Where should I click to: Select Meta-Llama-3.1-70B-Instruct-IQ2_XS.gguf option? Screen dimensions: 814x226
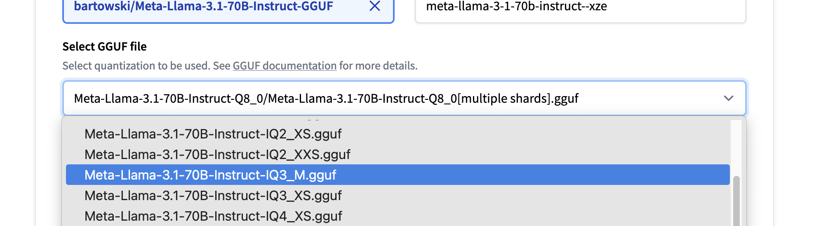coord(213,134)
